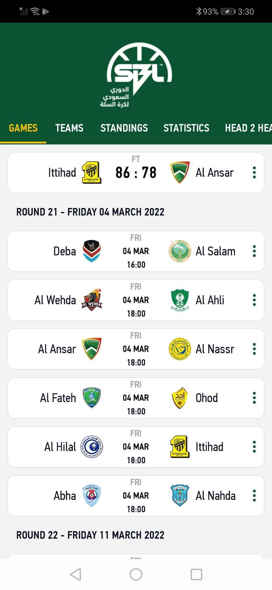Open the Deba team crest
The height and width of the screenshot is (590, 272).
[x=92, y=251]
